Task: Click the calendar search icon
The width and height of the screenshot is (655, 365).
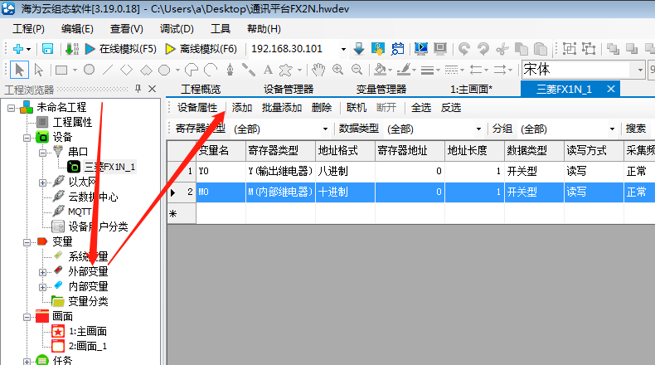Action: [398, 49]
